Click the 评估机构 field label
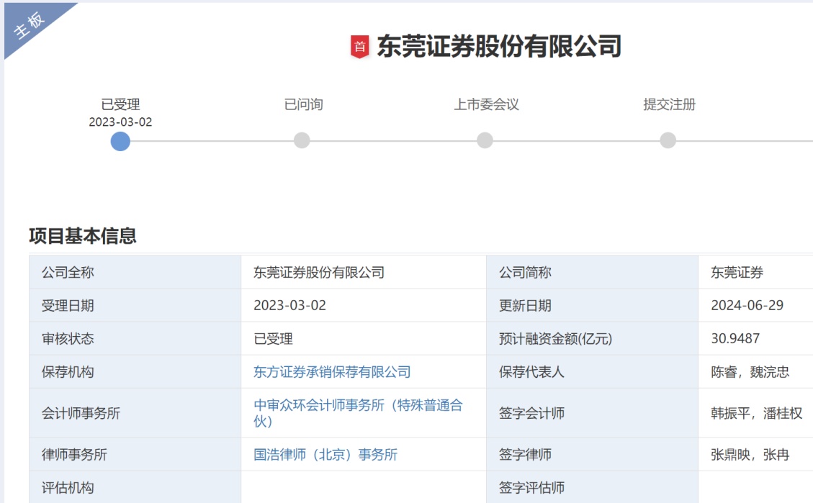Image resolution: width=813 pixels, height=503 pixels. (68, 487)
